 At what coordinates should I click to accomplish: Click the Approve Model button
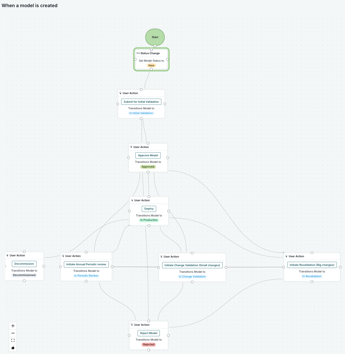[148, 155]
